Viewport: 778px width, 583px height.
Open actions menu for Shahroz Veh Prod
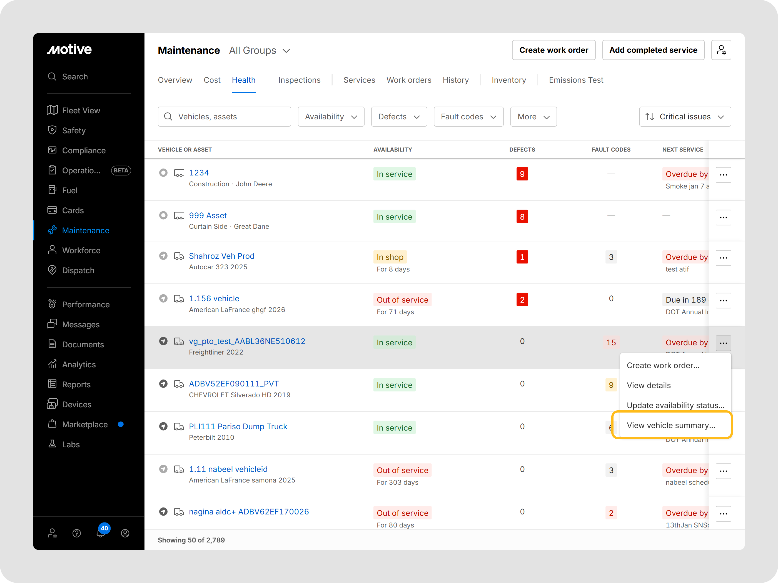tap(723, 258)
